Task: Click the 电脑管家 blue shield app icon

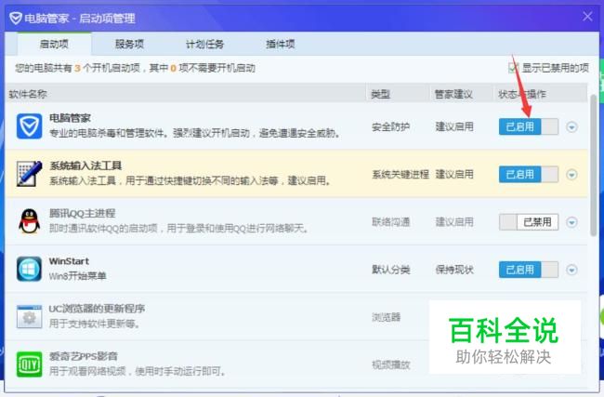Action: pos(30,126)
